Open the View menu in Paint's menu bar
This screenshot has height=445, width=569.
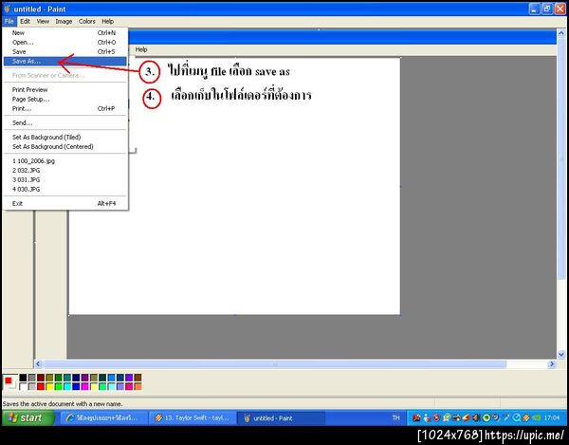[x=43, y=22]
